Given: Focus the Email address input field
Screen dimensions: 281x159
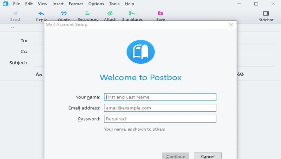Looking at the screenshot, I should (x=160, y=108).
